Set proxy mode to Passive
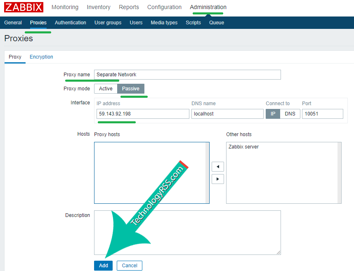The image size is (354, 271). (131, 89)
